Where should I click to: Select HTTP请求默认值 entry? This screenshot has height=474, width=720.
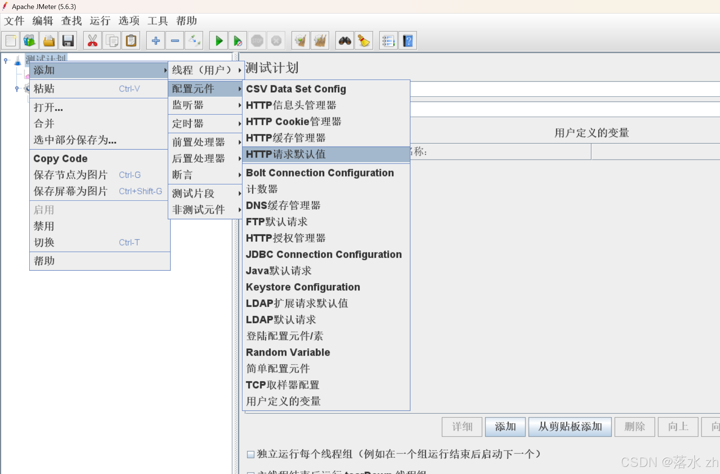pyautogui.click(x=326, y=154)
